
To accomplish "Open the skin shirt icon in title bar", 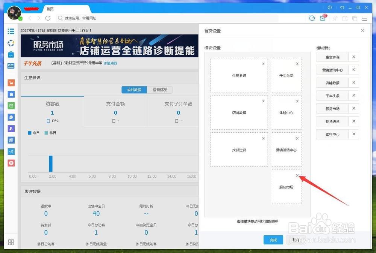I will tap(342, 7).
